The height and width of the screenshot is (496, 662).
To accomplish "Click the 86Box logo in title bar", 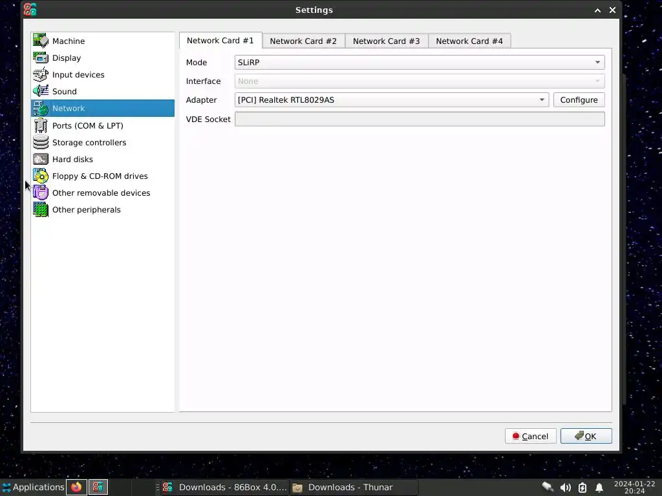I will coord(30,9).
